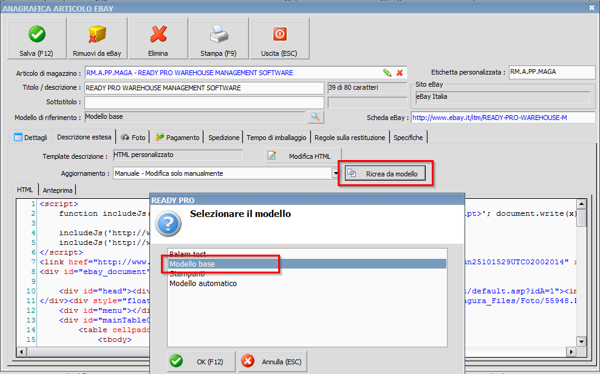600x374 pixels.
Task: Click the Stampa (F9) printer button
Action: [219, 39]
